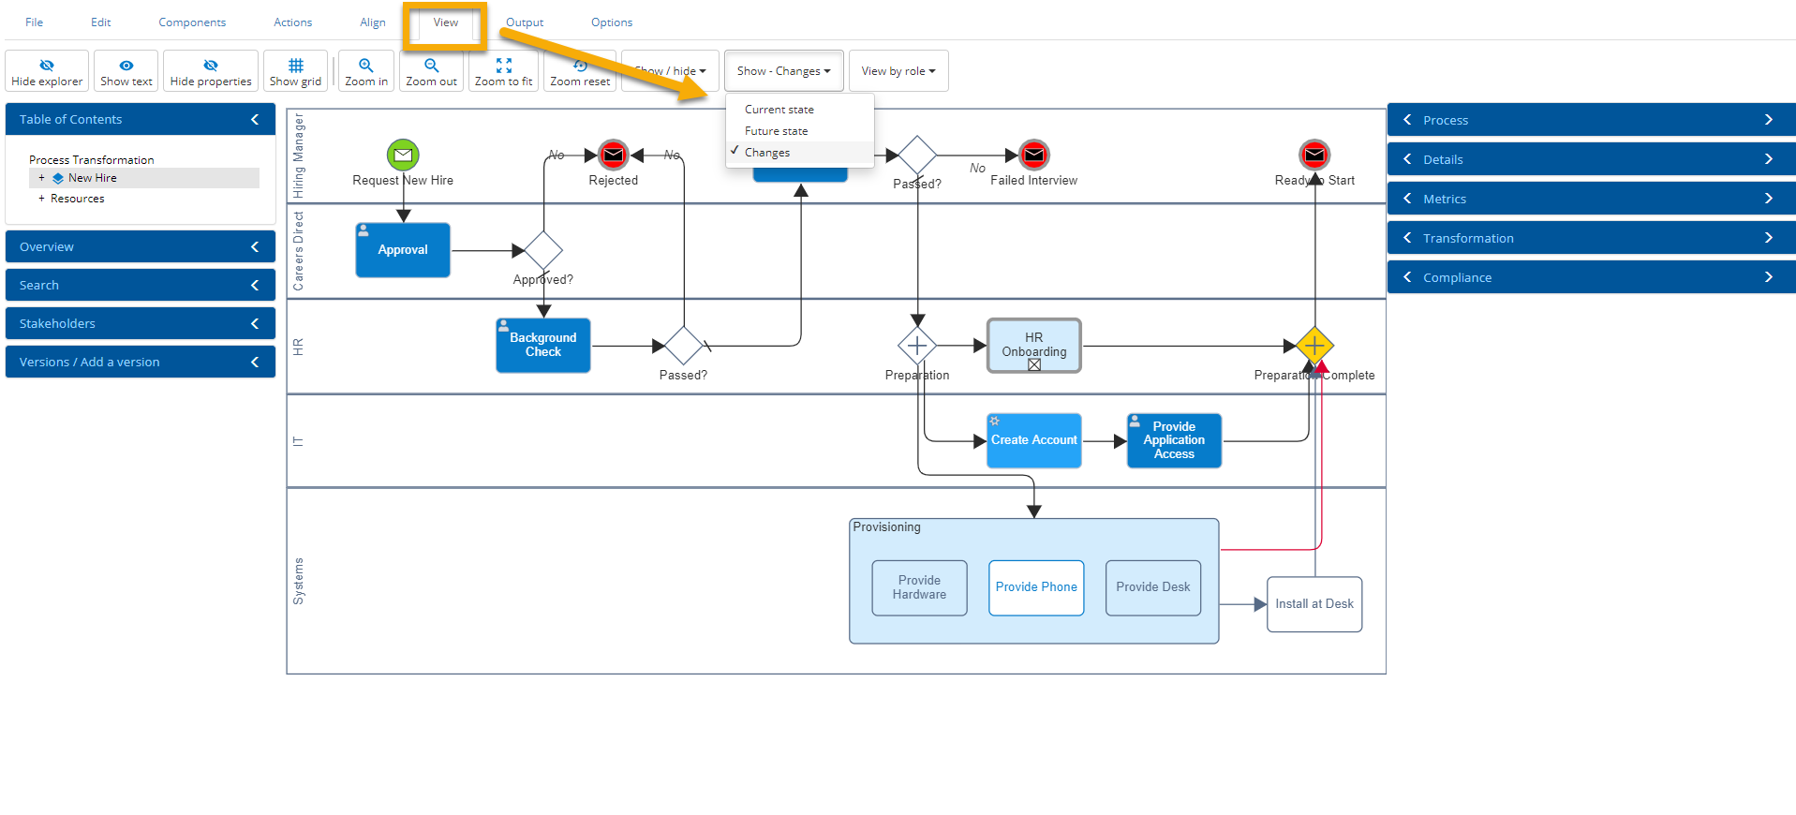
Task: Click the Zoom to fit icon
Action: point(503,66)
